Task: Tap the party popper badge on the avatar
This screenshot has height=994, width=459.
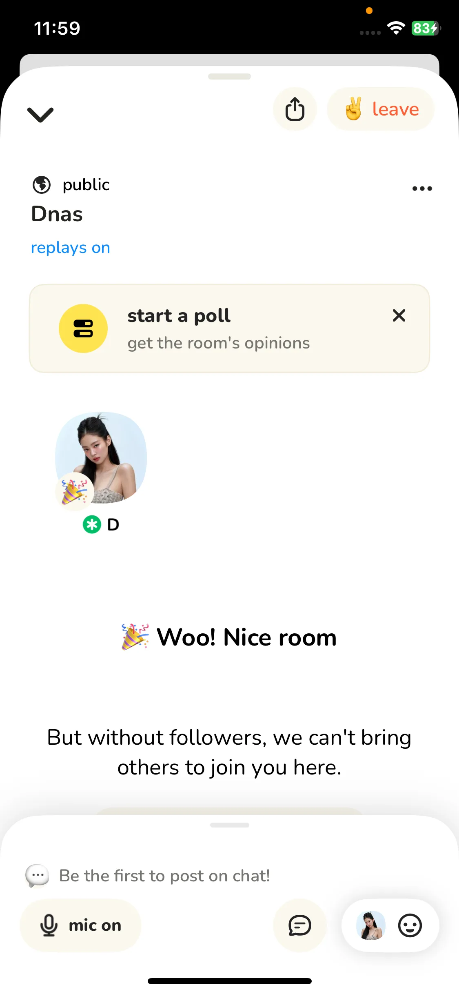Action: pyautogui.click(x=74, y=491)
